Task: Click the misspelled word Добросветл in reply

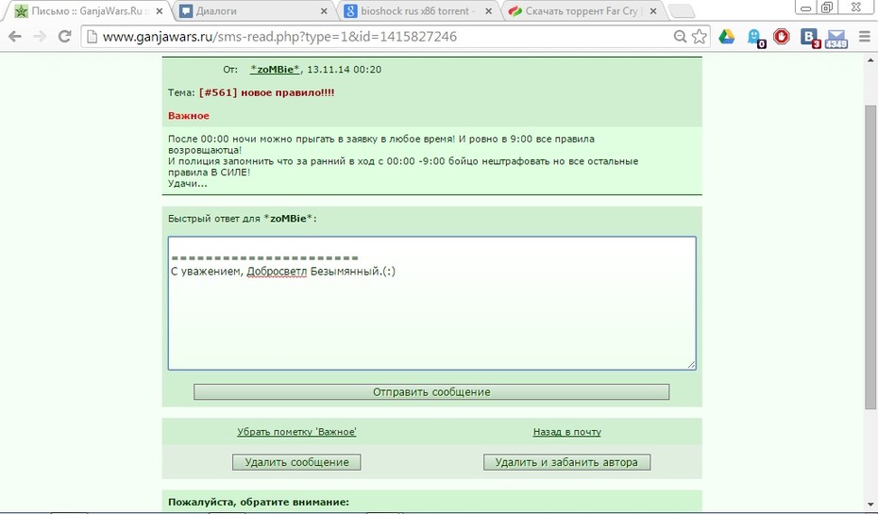Action: point(277,272)
